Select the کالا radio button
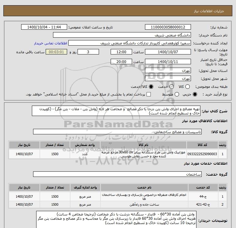The height and width of the screenshot is (228, 236). click(x=188, y=87)
